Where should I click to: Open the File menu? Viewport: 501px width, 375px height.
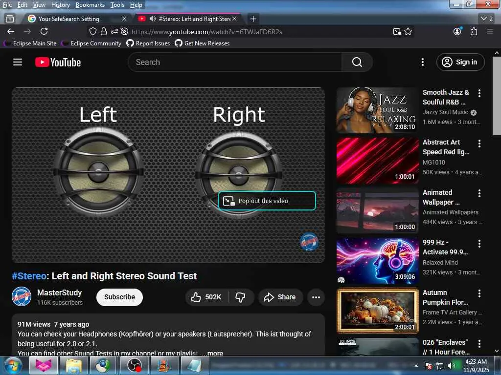coord(7,5)
